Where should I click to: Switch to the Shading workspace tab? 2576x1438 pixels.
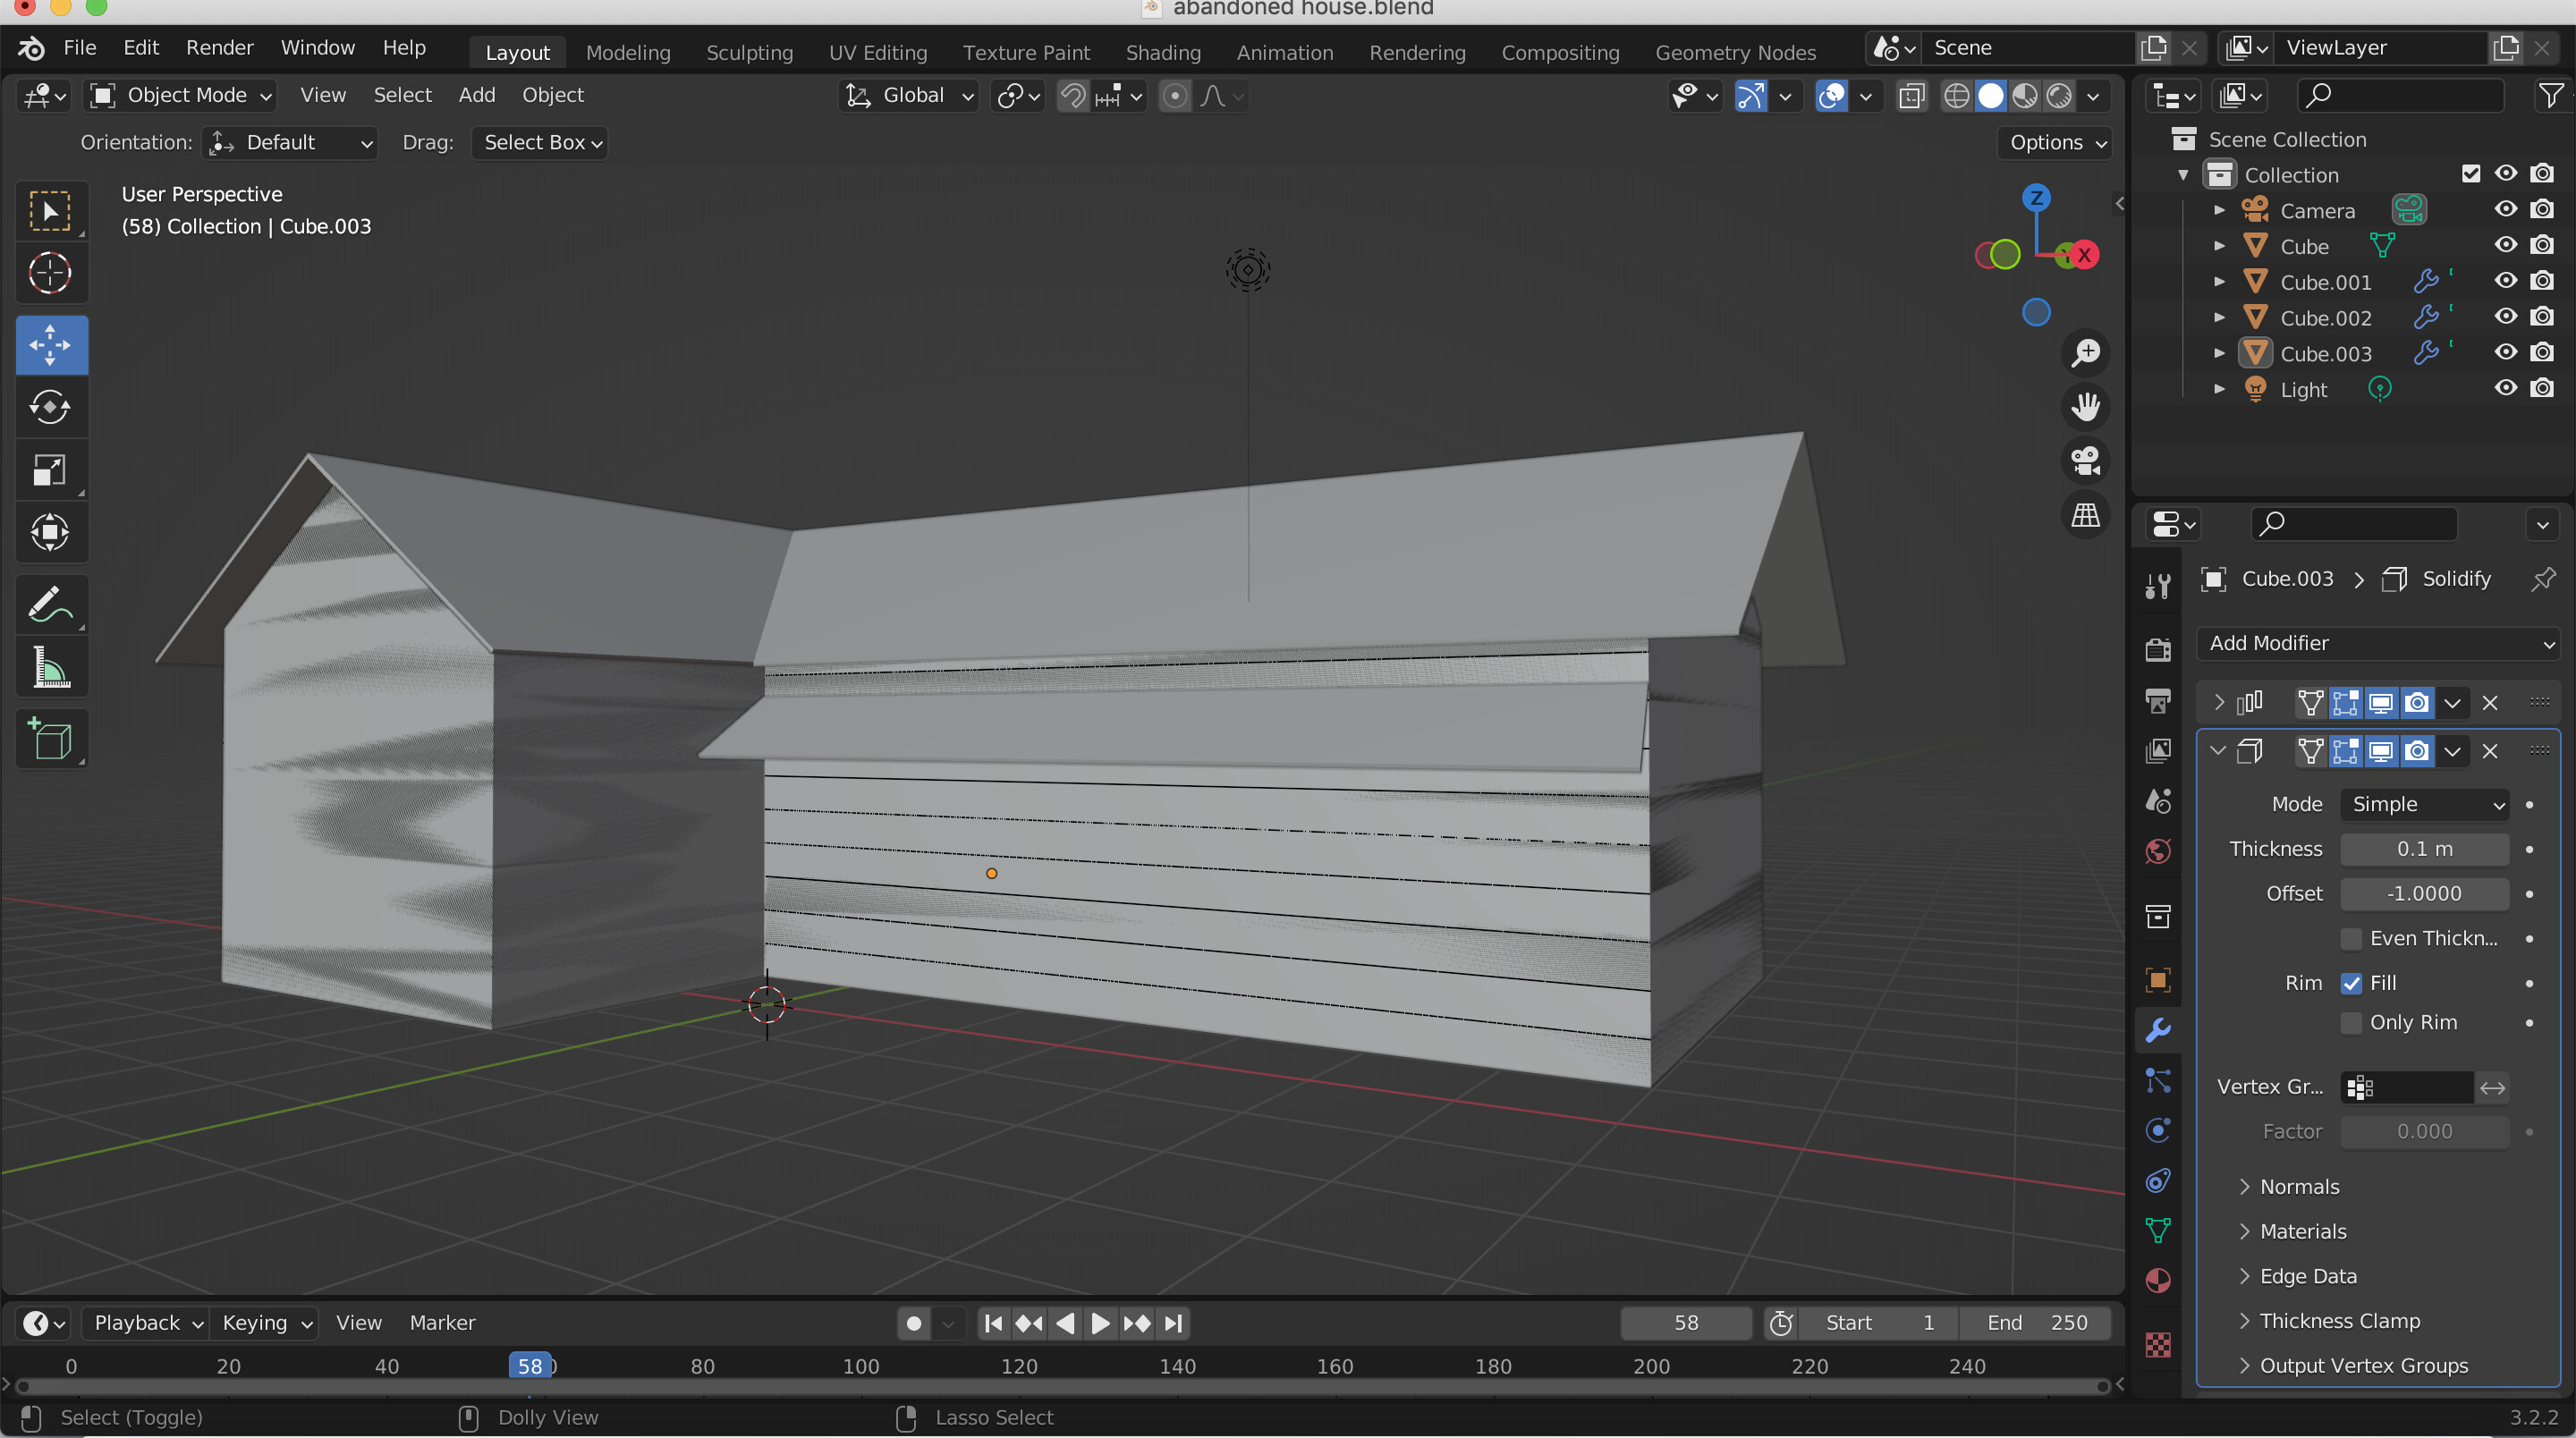click(1162, 52)
